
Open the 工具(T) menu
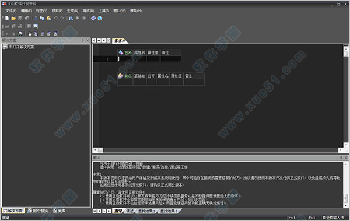coord(104,10)
